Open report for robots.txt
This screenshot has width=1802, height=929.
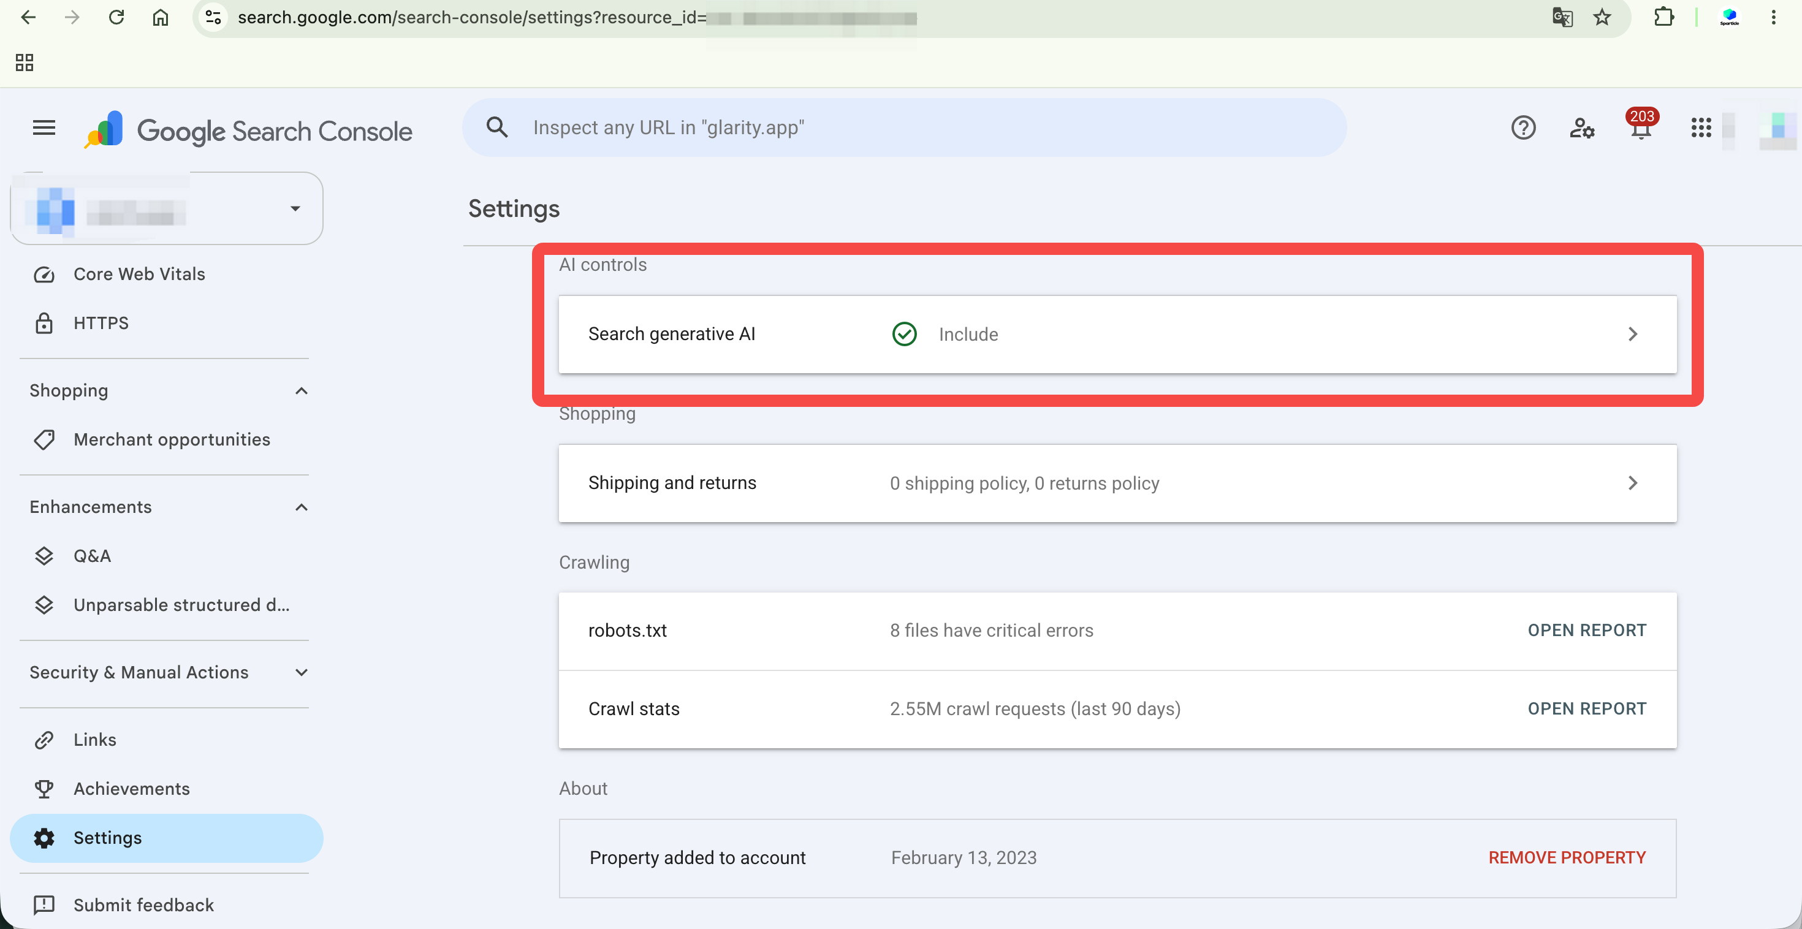(x=1586, y=631)
